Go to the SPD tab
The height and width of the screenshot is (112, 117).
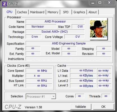click(x=66, y=12)
